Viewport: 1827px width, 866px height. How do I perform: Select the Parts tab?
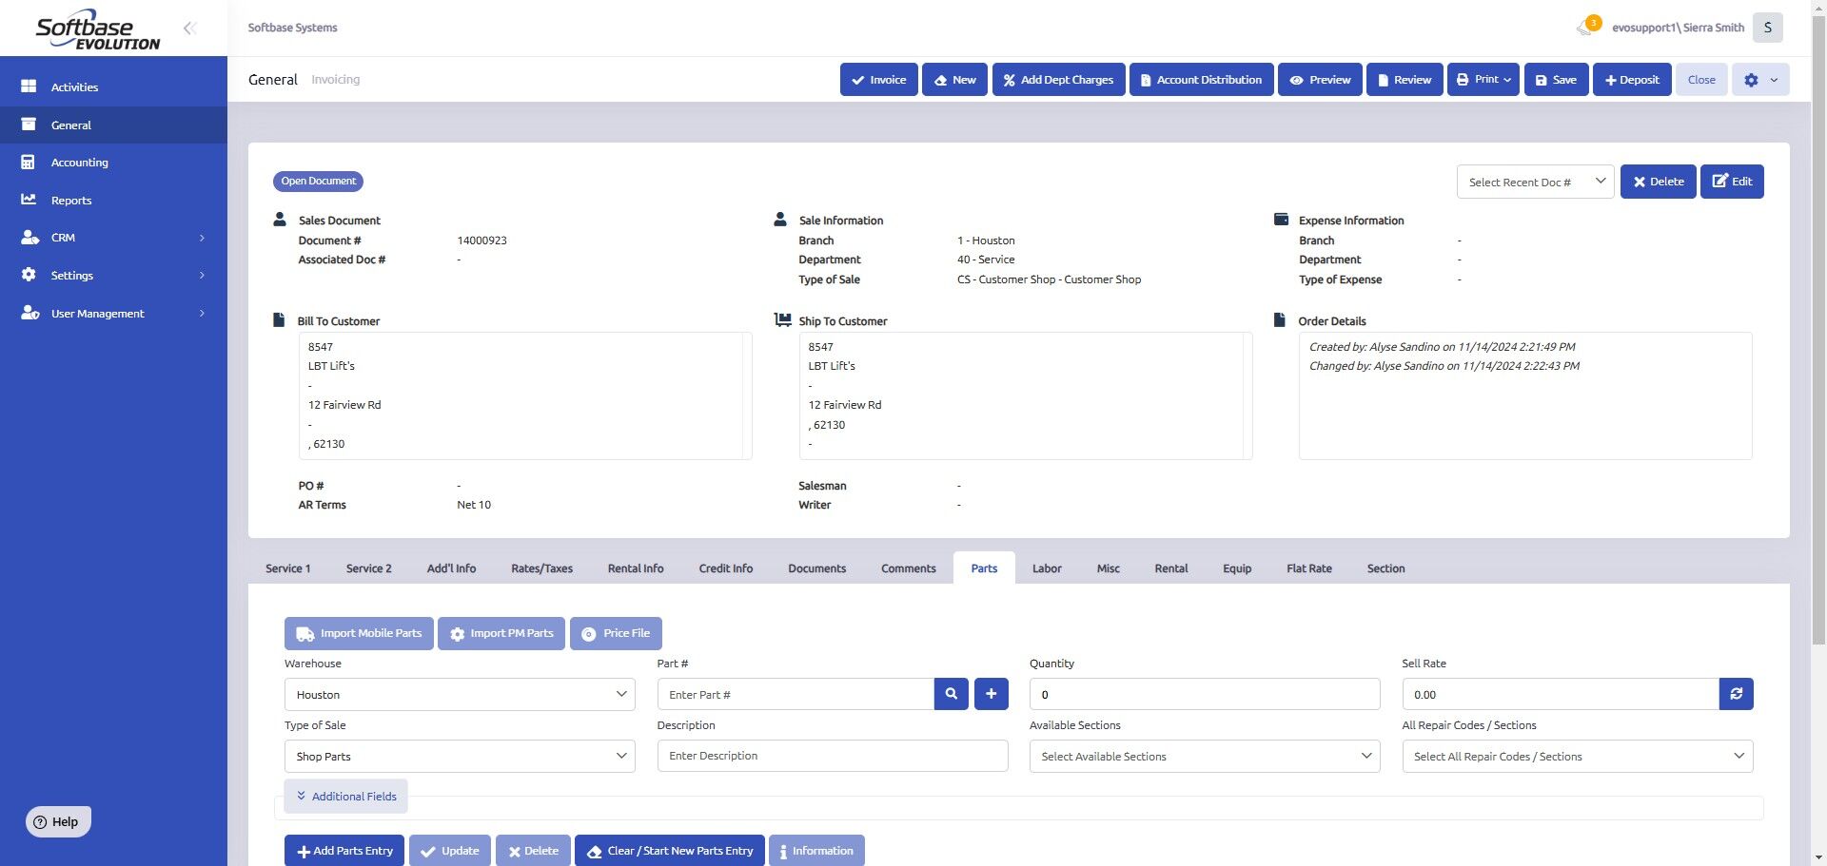(x=984, y=568)
